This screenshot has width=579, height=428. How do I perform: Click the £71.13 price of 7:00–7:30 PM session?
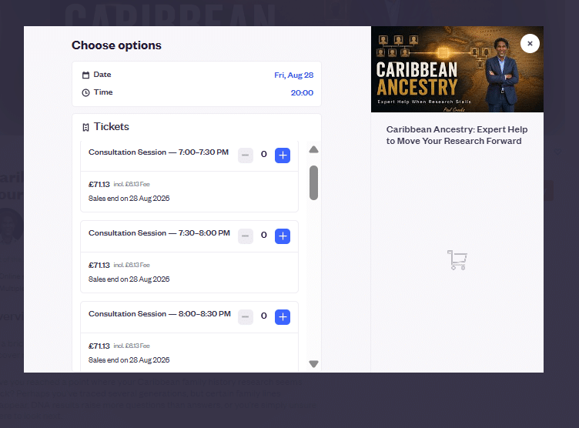tap(99, 184)
